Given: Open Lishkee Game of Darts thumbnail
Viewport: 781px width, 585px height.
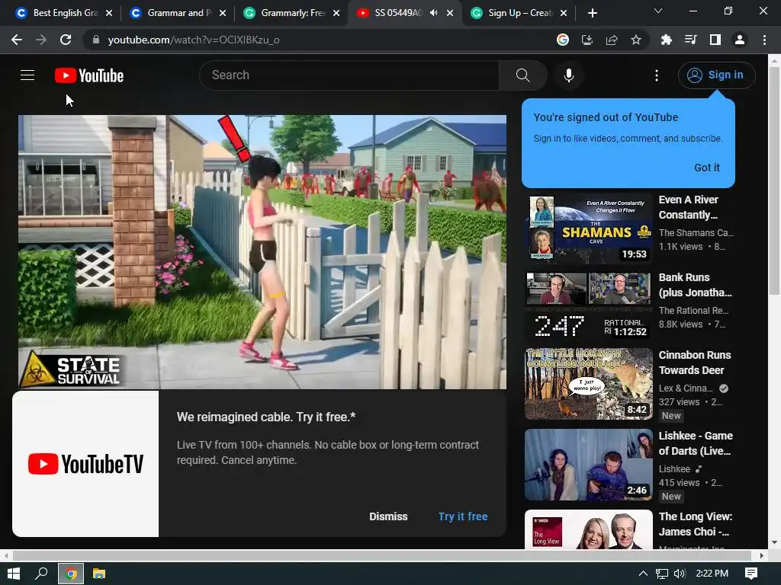Looking at the screenshot, I should click(x=589, y=465).
